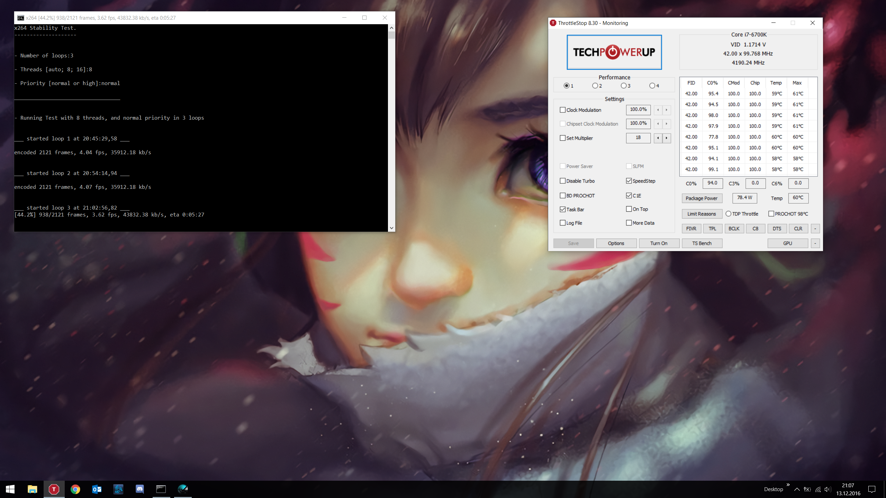Screen dimensions: 886x498
Task: Increase the Clock Modulation percentage
Action: pos(667,110)
